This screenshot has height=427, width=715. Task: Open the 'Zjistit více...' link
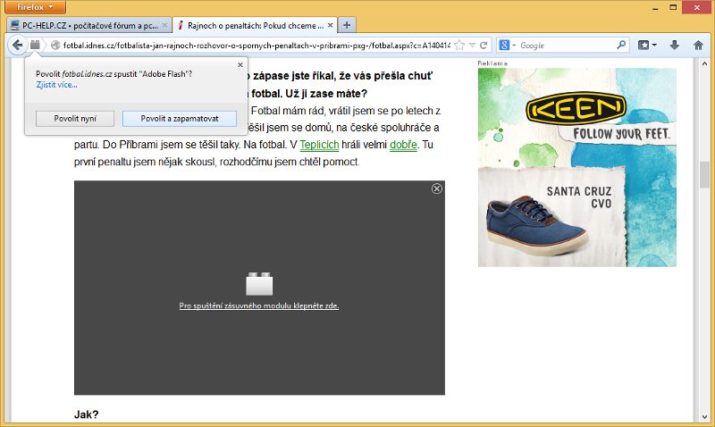point(56,85)
